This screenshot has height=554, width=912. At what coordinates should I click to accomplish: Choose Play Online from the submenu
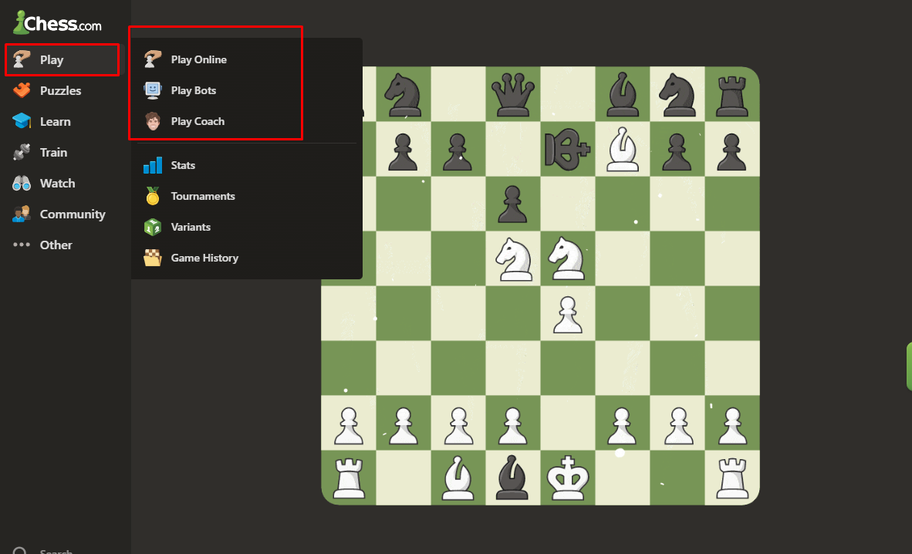point(199,59)
